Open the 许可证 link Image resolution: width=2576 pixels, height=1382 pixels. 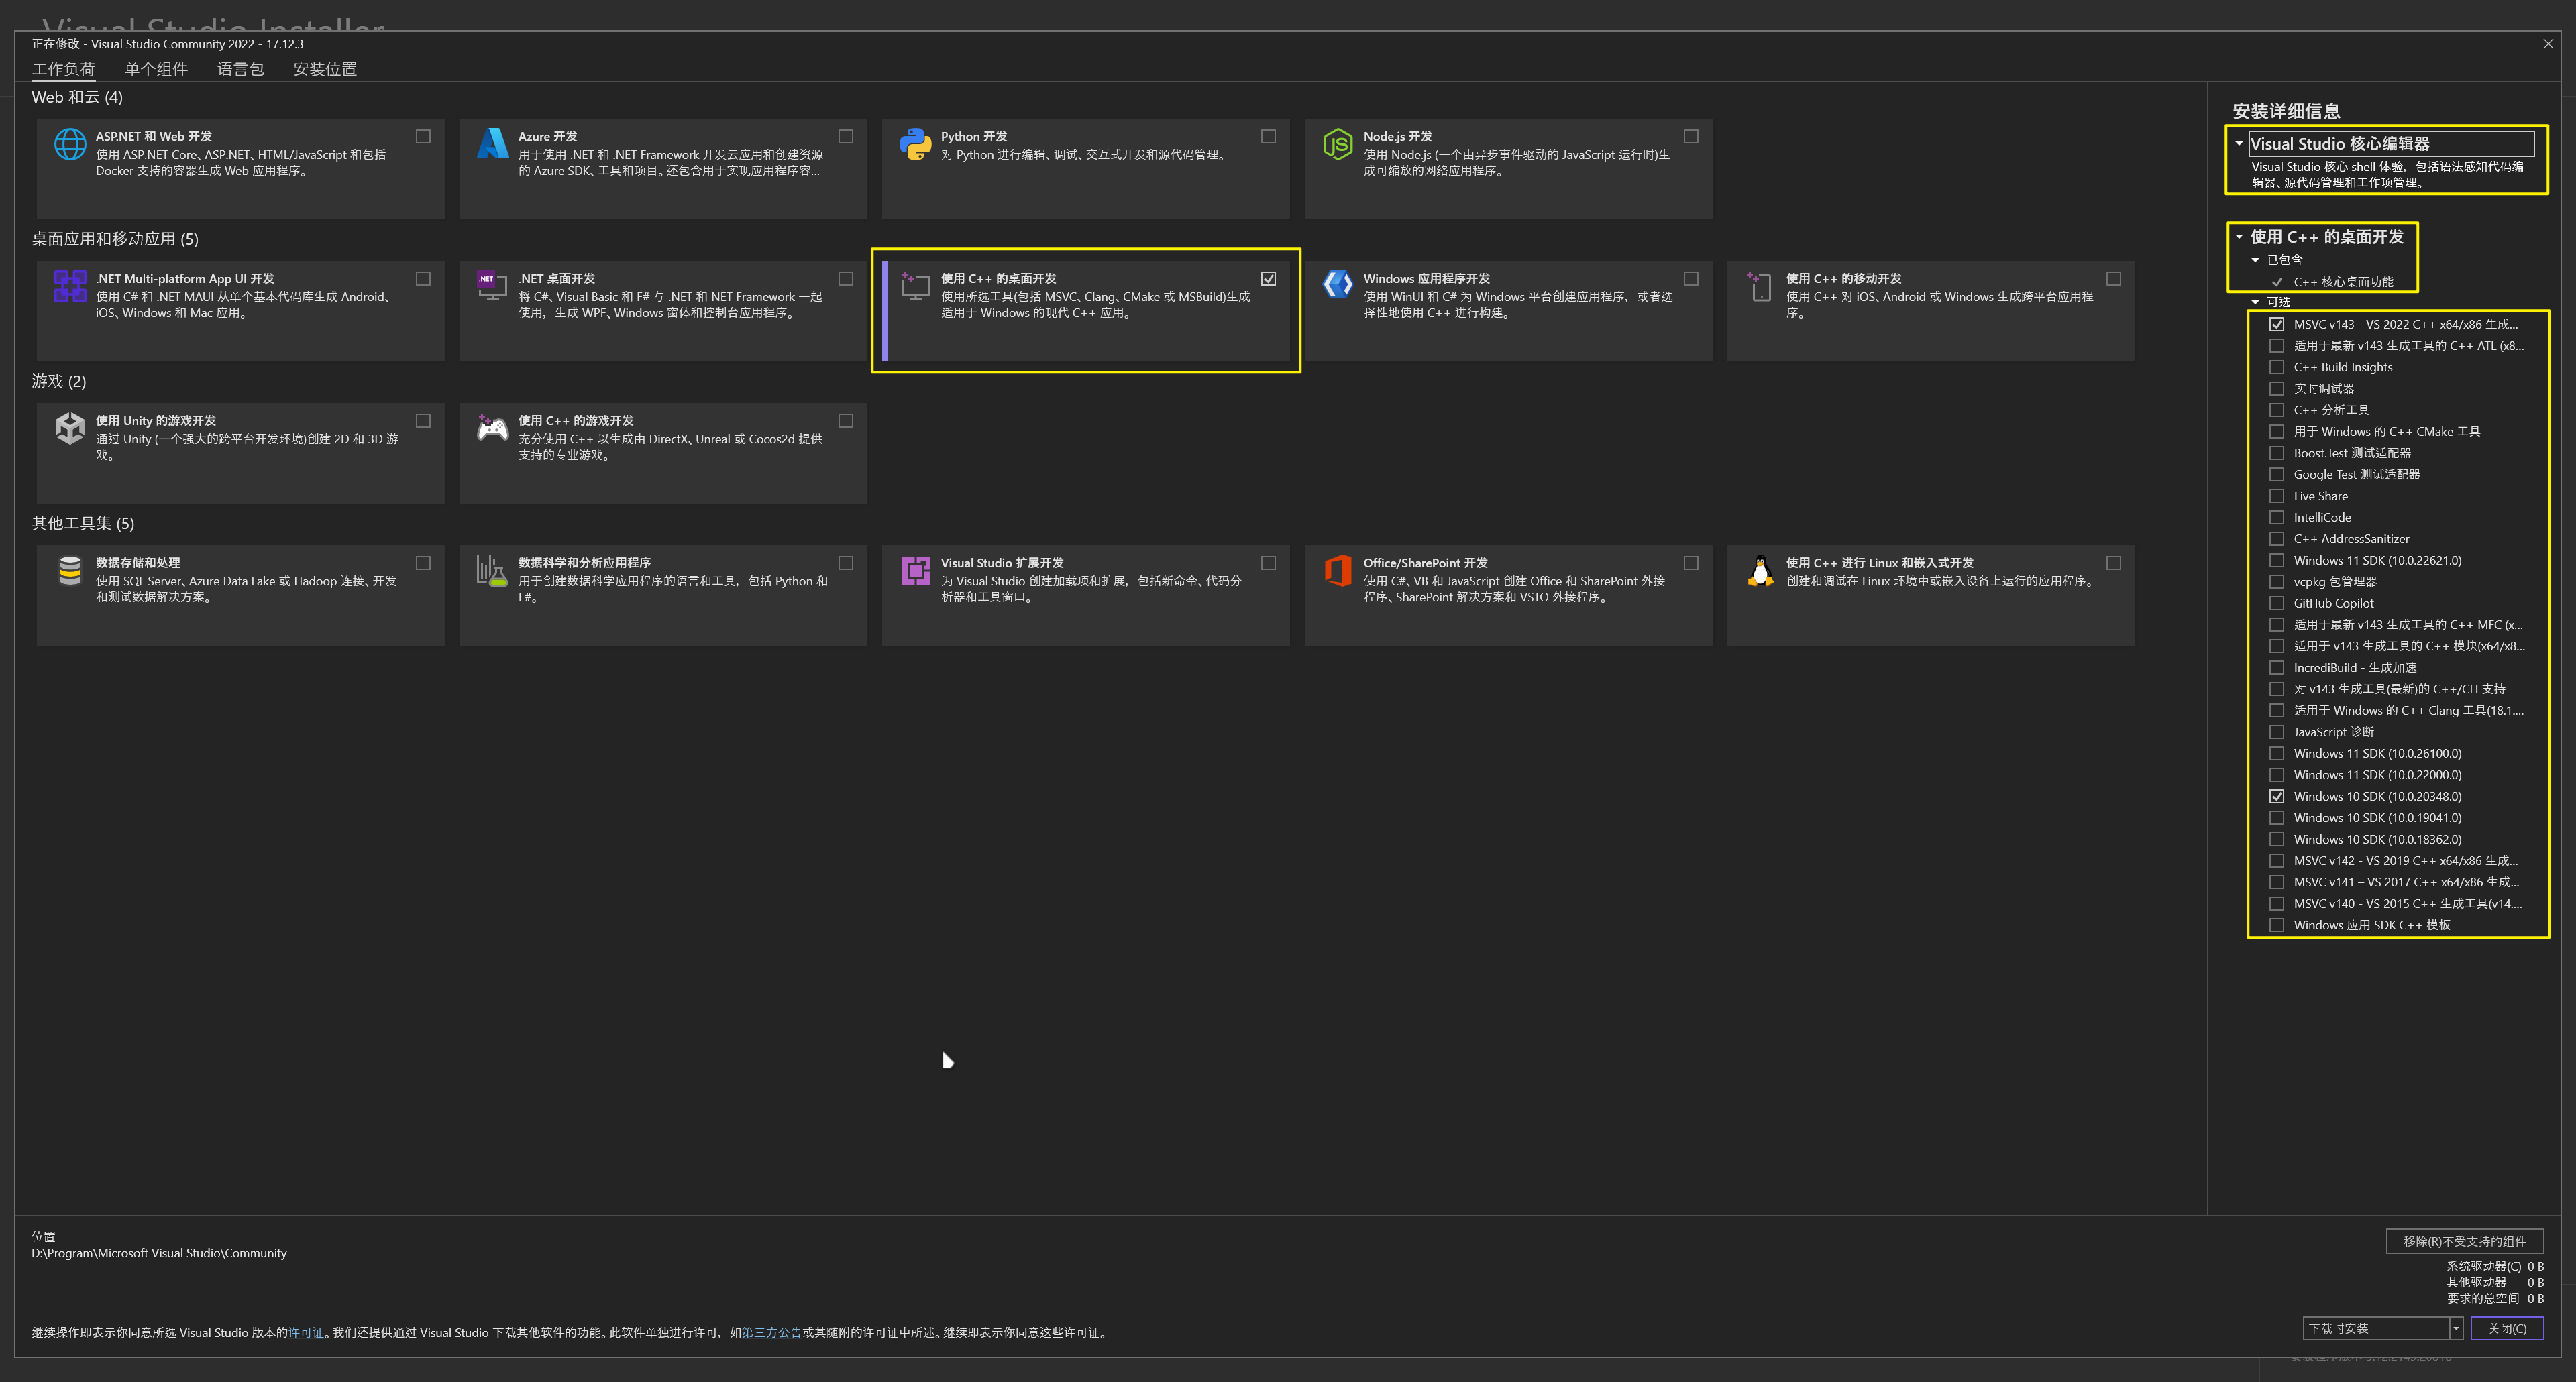point(306,1332)
